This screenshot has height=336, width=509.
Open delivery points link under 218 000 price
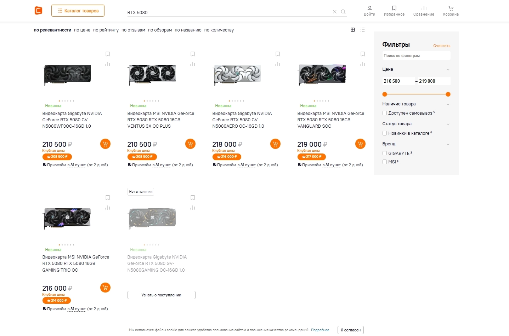coord(247,165)
